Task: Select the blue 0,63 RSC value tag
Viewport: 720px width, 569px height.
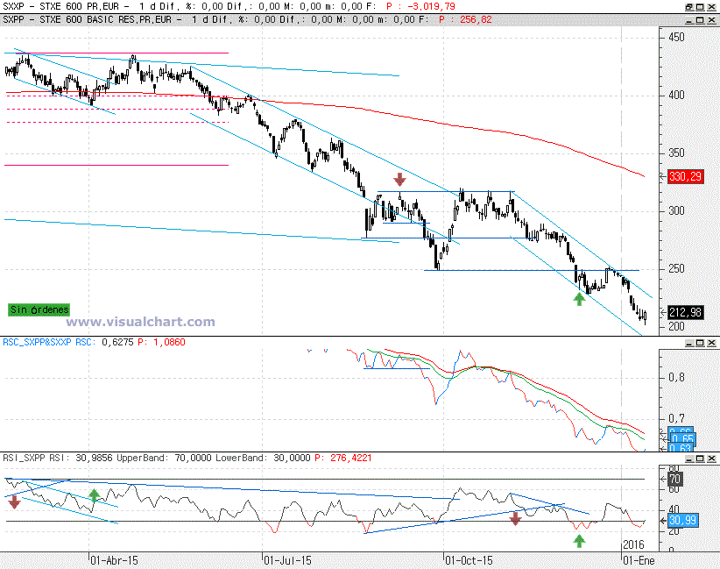Action: [x=681, y=448]
